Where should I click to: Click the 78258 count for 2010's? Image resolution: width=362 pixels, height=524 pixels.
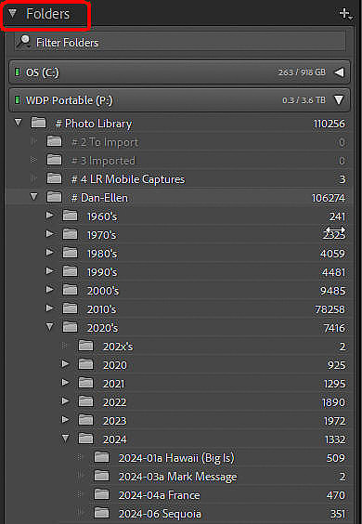point(330,309)
